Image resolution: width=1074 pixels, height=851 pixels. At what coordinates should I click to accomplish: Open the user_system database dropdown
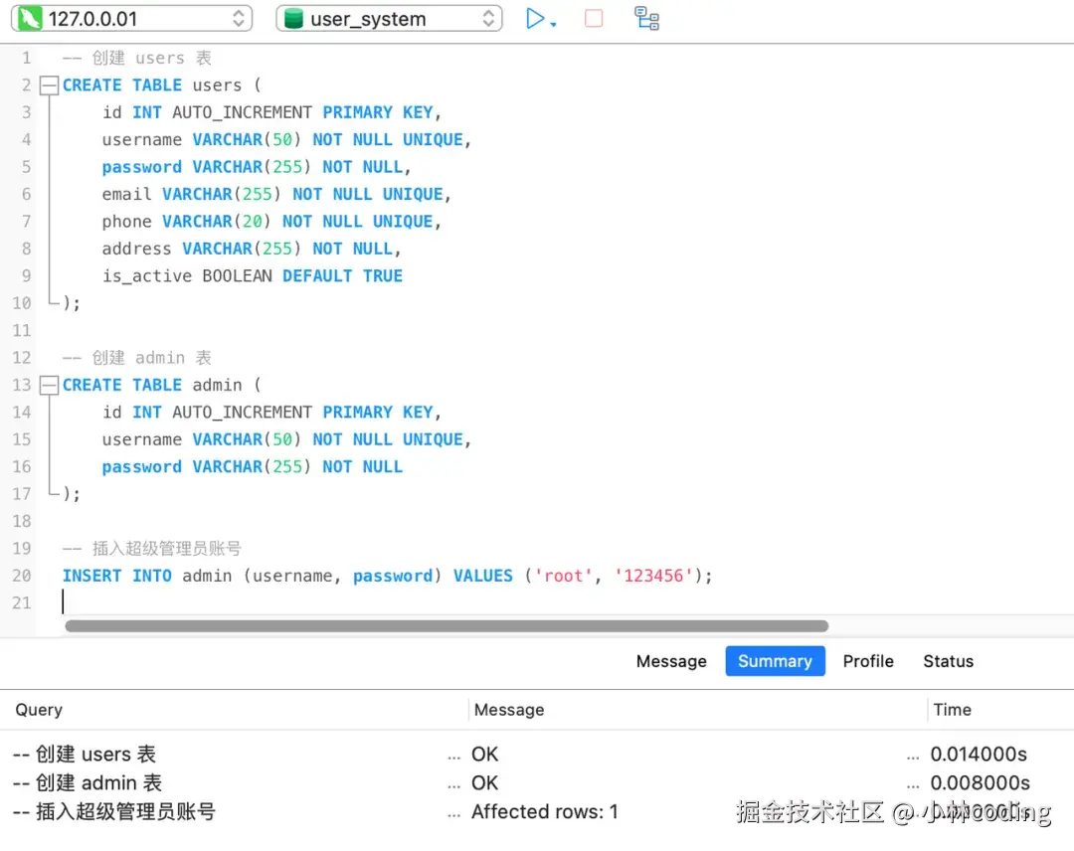pyautogui.click(x=389, y=19)
